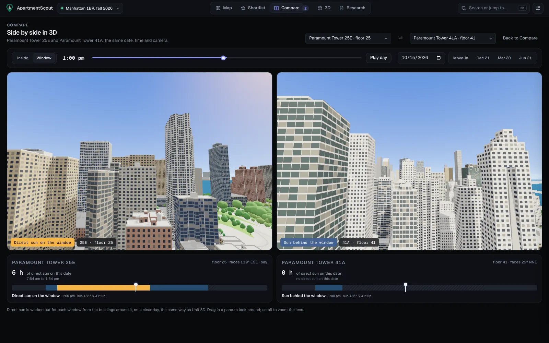Select the Jun 21 date preset

click(x=525, y=58)
